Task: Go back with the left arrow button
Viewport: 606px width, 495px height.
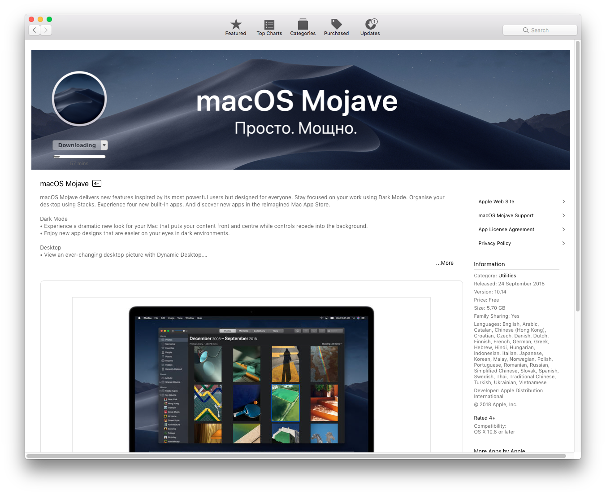Action: coord(34,30)
